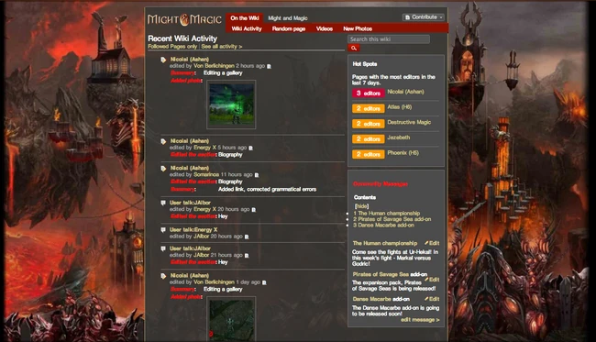
Task: Click edit icon beside first Nicolai (Ashan) entry
Action: coord(163,60)
